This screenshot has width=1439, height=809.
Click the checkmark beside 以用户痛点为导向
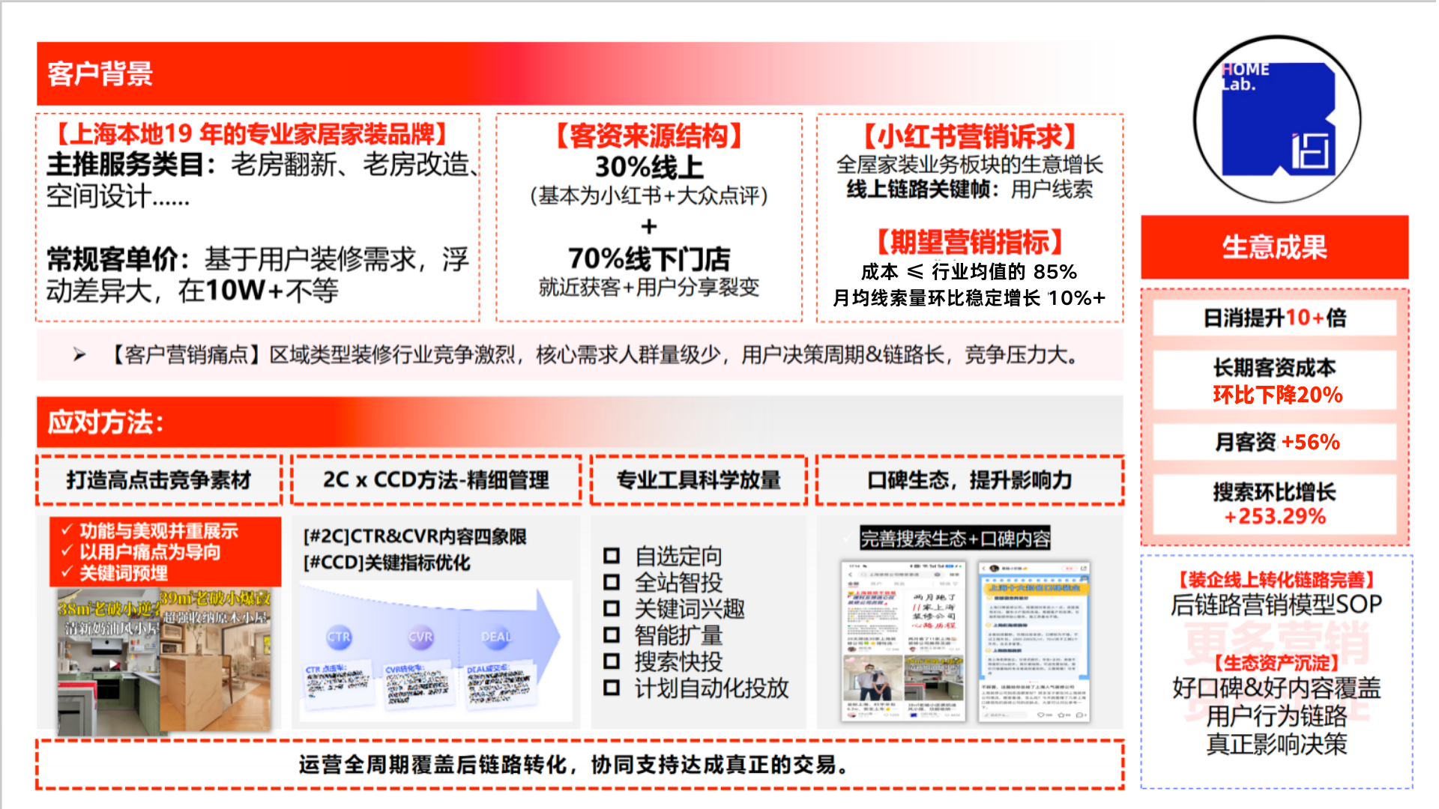click(x=67, y=551)
